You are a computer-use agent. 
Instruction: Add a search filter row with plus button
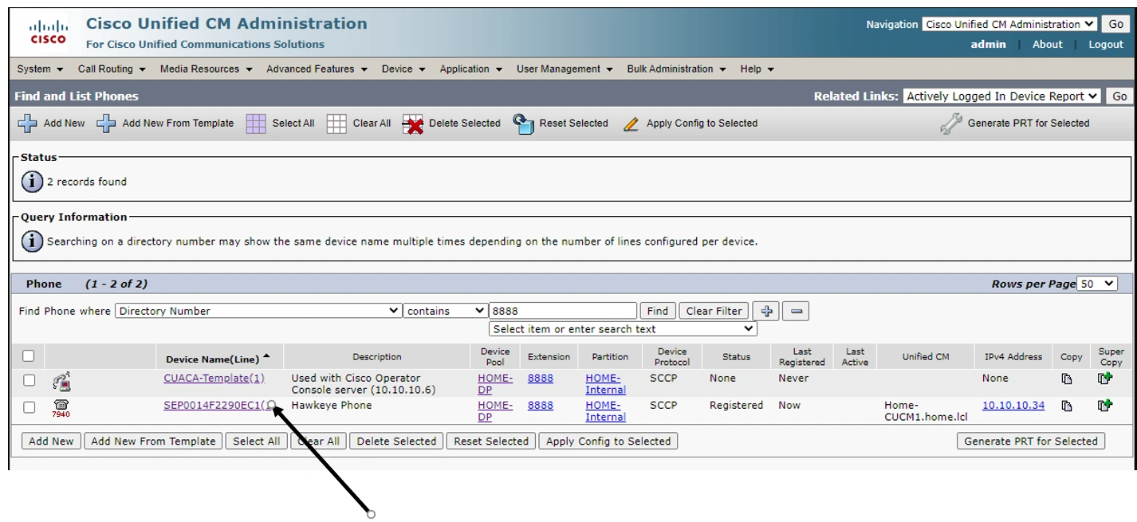(765, 311)
